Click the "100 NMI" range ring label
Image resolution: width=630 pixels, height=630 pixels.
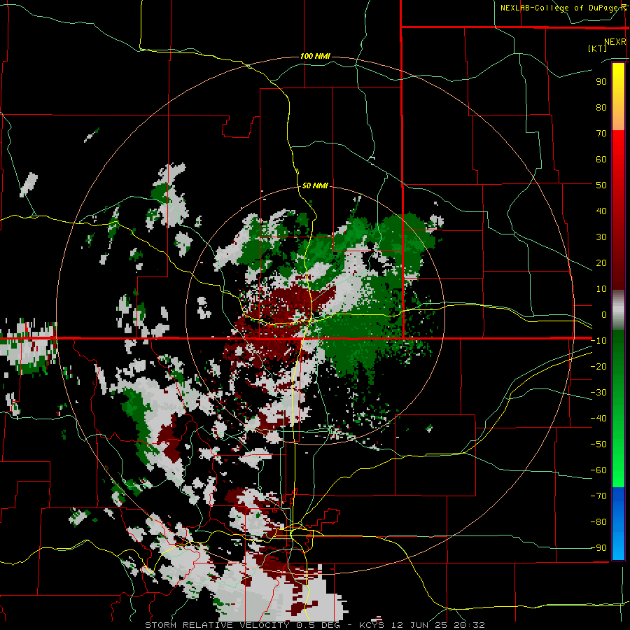point(315,56)
